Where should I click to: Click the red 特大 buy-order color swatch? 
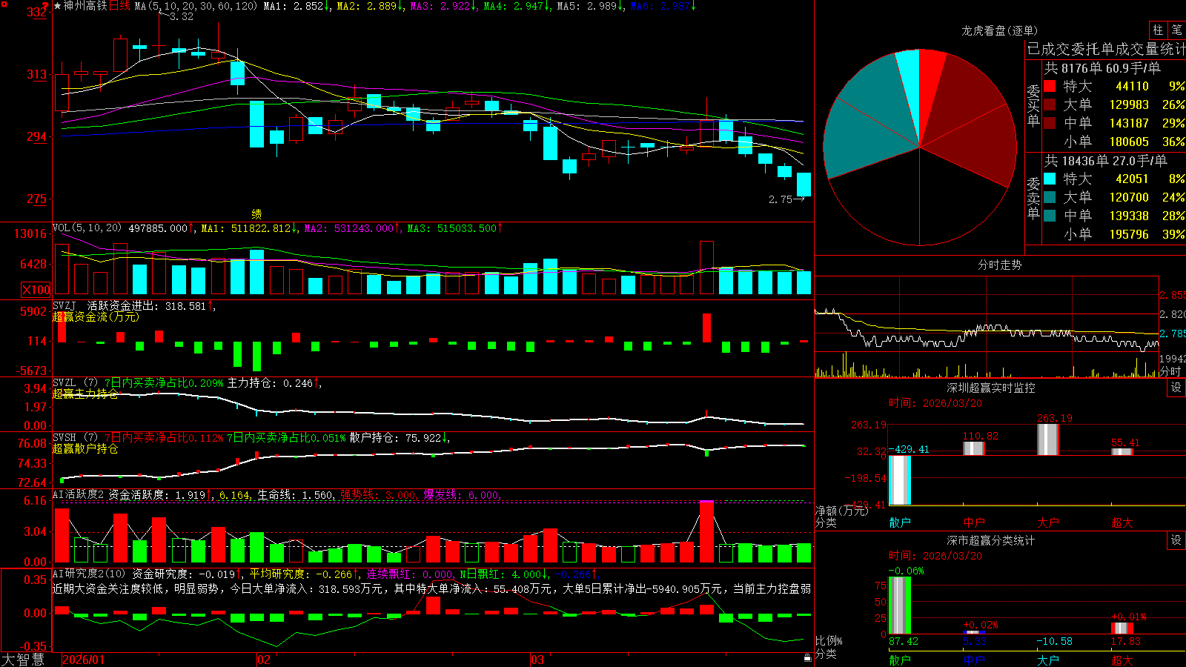coord(1050,86)
